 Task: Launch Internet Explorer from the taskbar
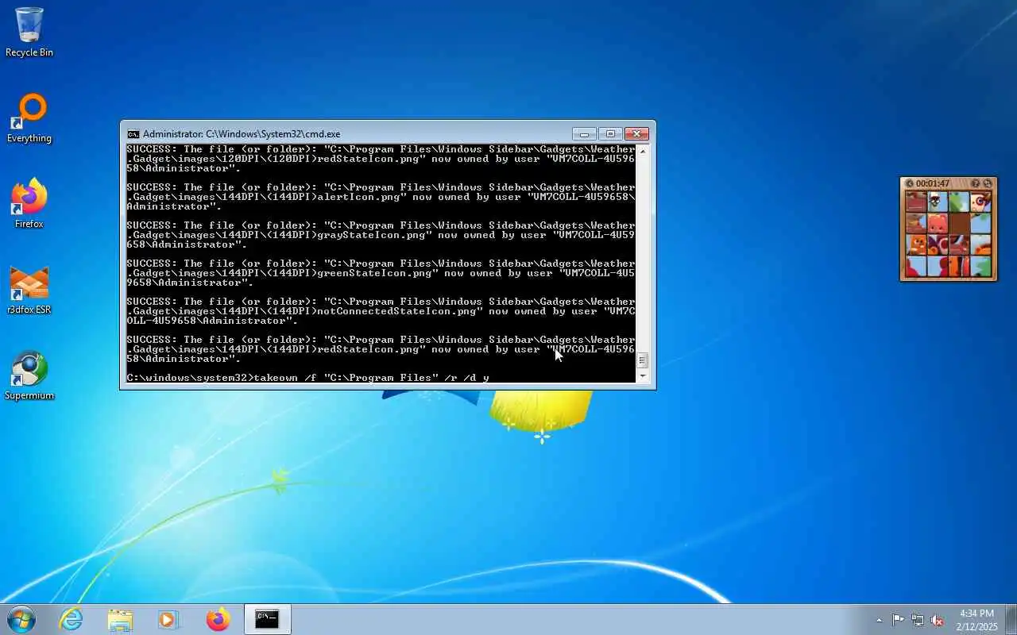click(x=72, y=619)
